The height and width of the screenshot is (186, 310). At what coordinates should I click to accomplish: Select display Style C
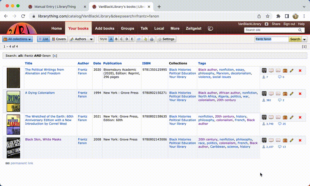[121, 39]
